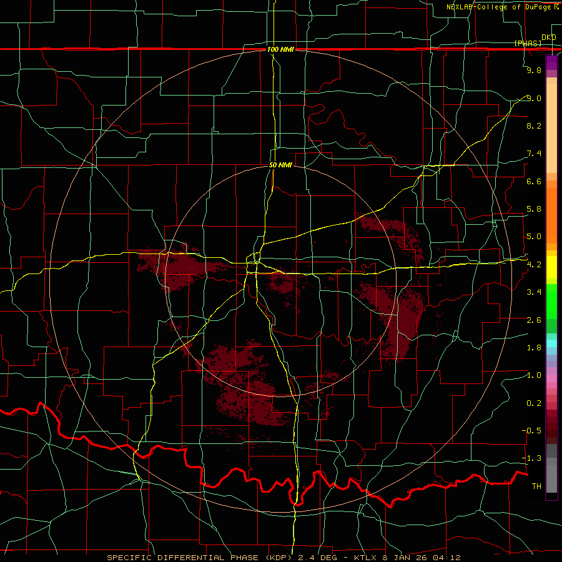Click the 1.8 value on the color scale

[534, 348]
